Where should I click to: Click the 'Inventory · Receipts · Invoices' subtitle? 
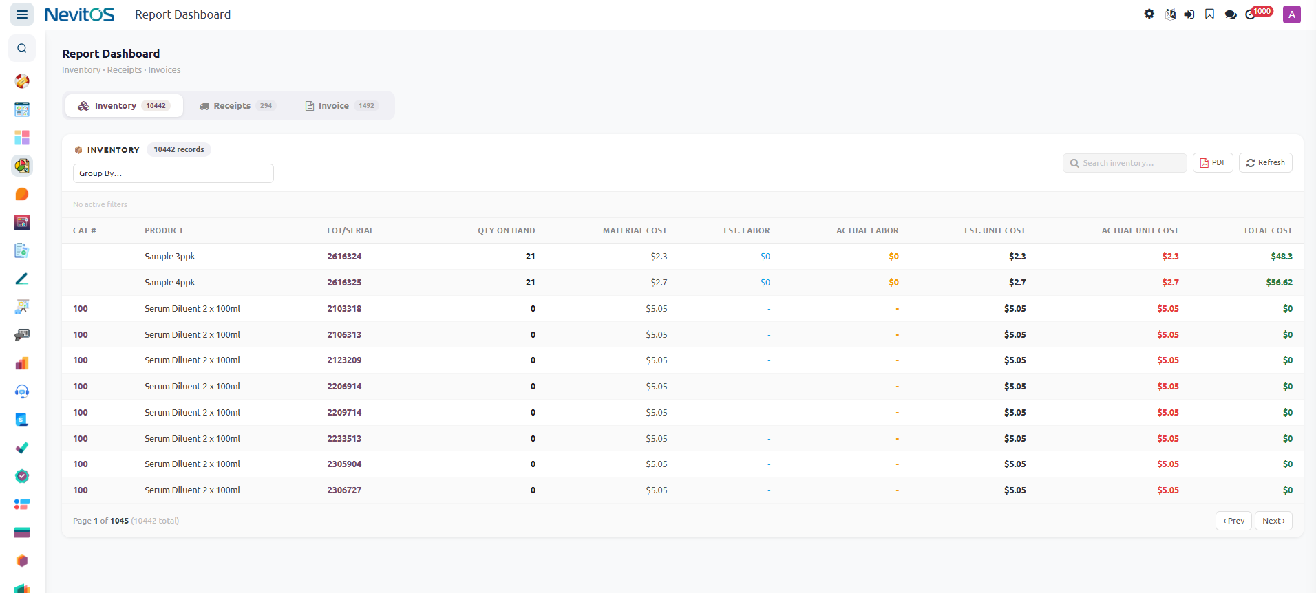[x=121, y=70]
